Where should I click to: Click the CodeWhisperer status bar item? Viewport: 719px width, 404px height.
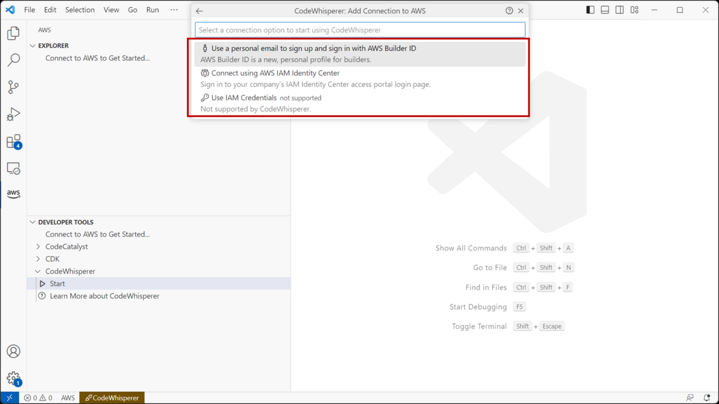tap(112, 397)
